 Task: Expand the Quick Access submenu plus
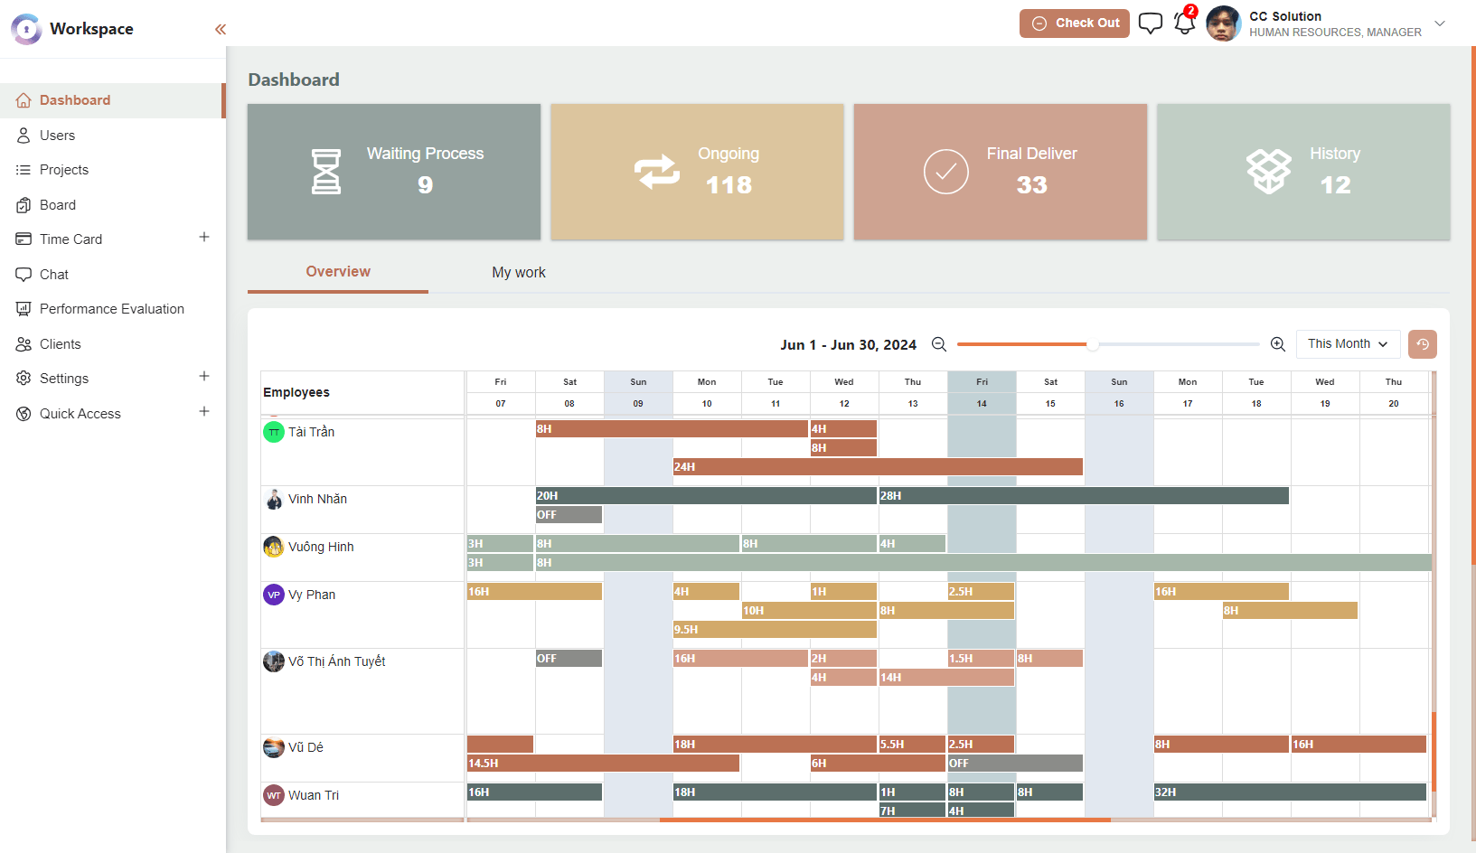click(204, 412)
